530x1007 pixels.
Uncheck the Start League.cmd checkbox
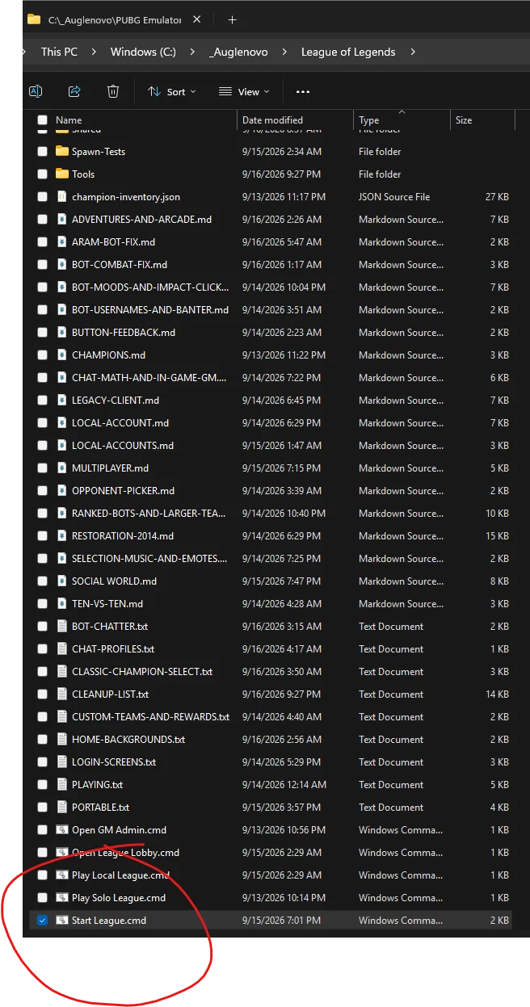(x=42, y=920)
